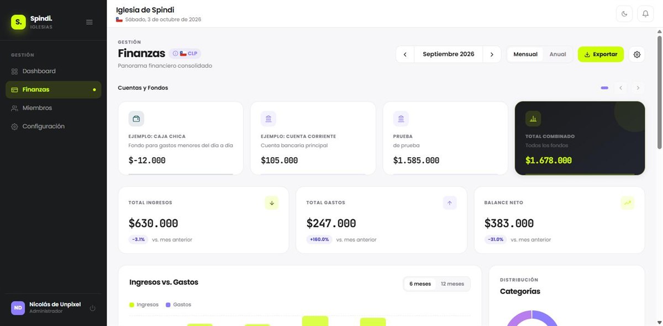Open the Ejemplo: Cuenta Corriente card

313,138
